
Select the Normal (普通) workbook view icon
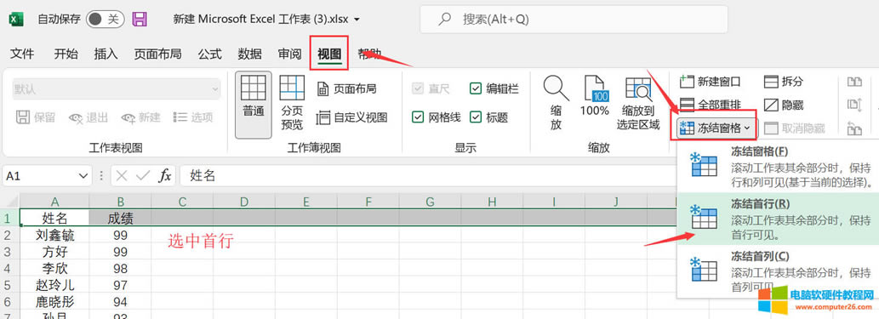(254, 104)
